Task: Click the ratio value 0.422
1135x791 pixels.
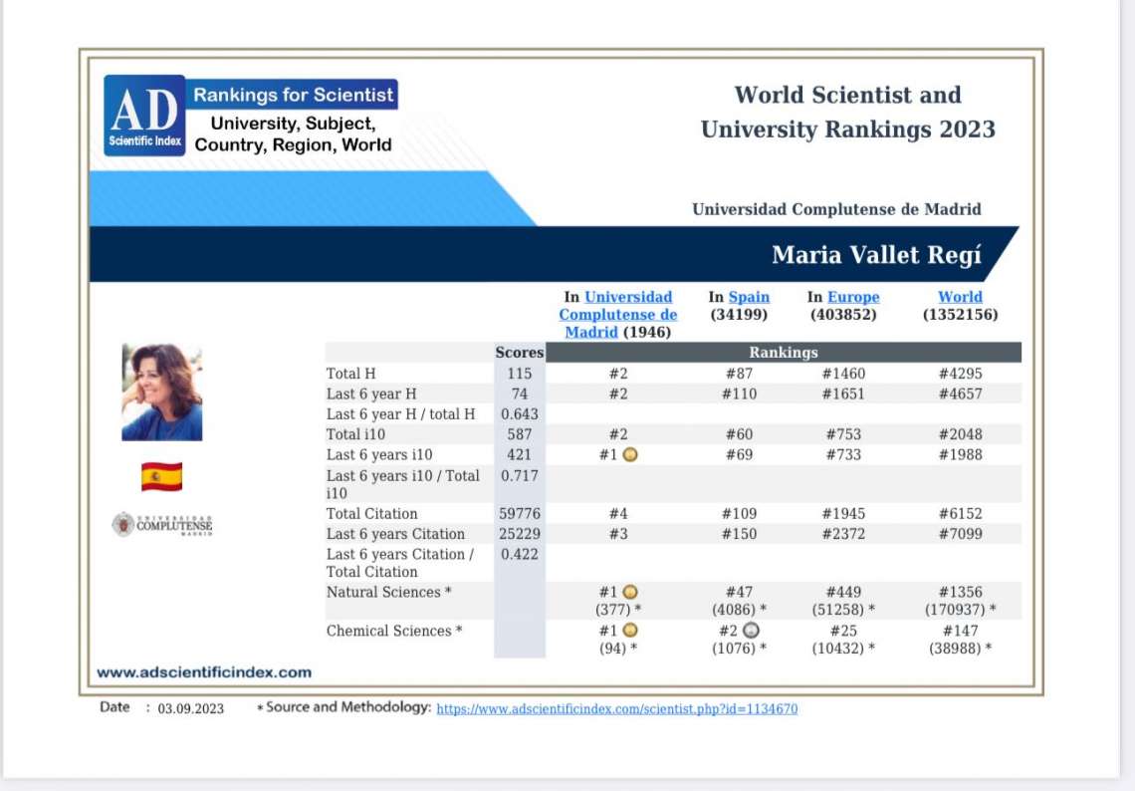Action: coord(520,554)
